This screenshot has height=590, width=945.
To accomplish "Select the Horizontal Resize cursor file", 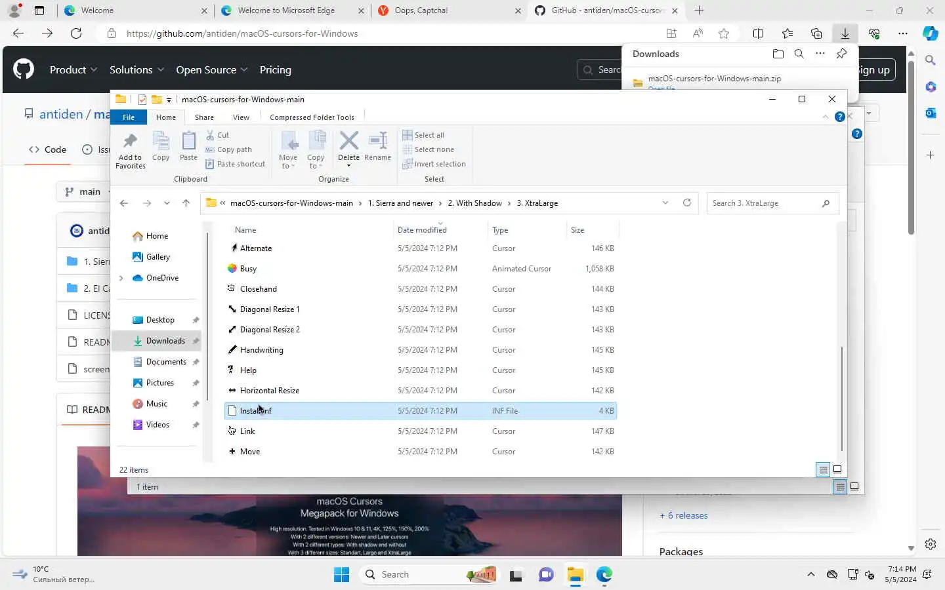I will [x=421, y=391].
